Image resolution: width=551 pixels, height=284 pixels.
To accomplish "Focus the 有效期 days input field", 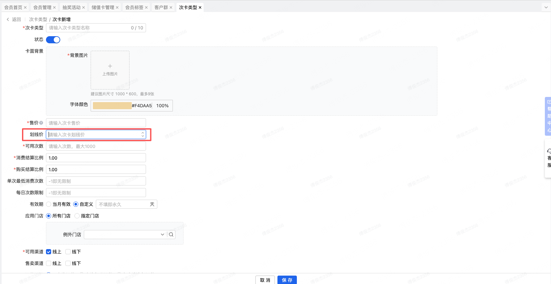I will [127, 204].
